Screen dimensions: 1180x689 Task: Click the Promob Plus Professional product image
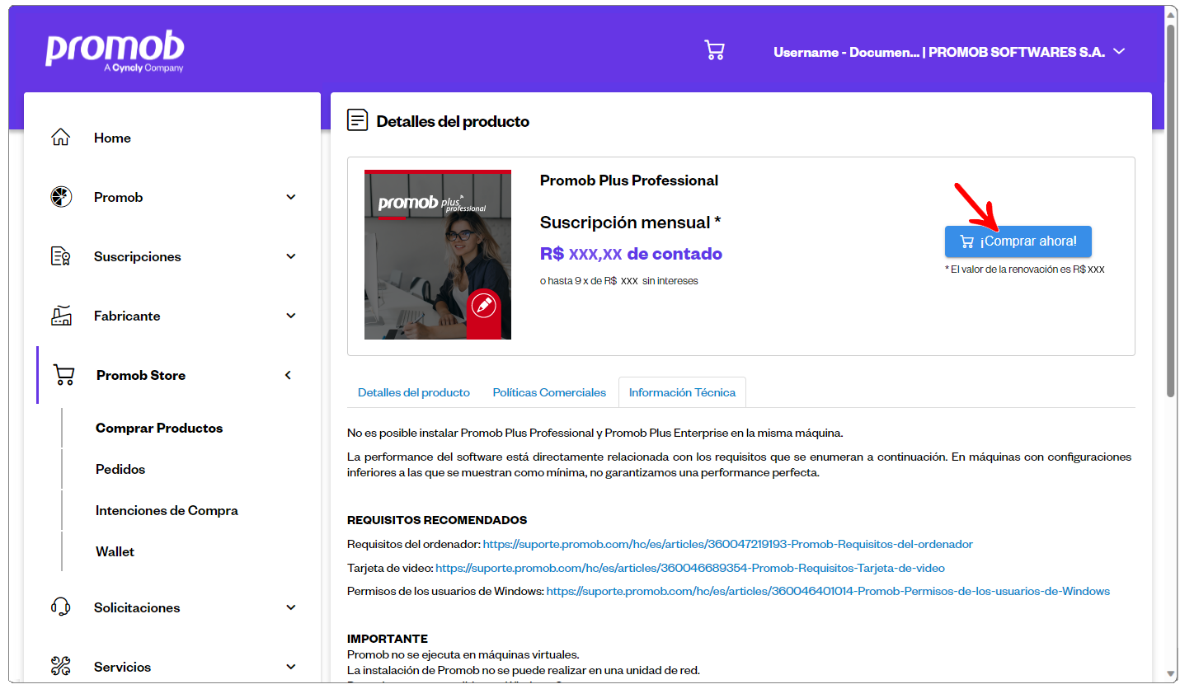438,255
